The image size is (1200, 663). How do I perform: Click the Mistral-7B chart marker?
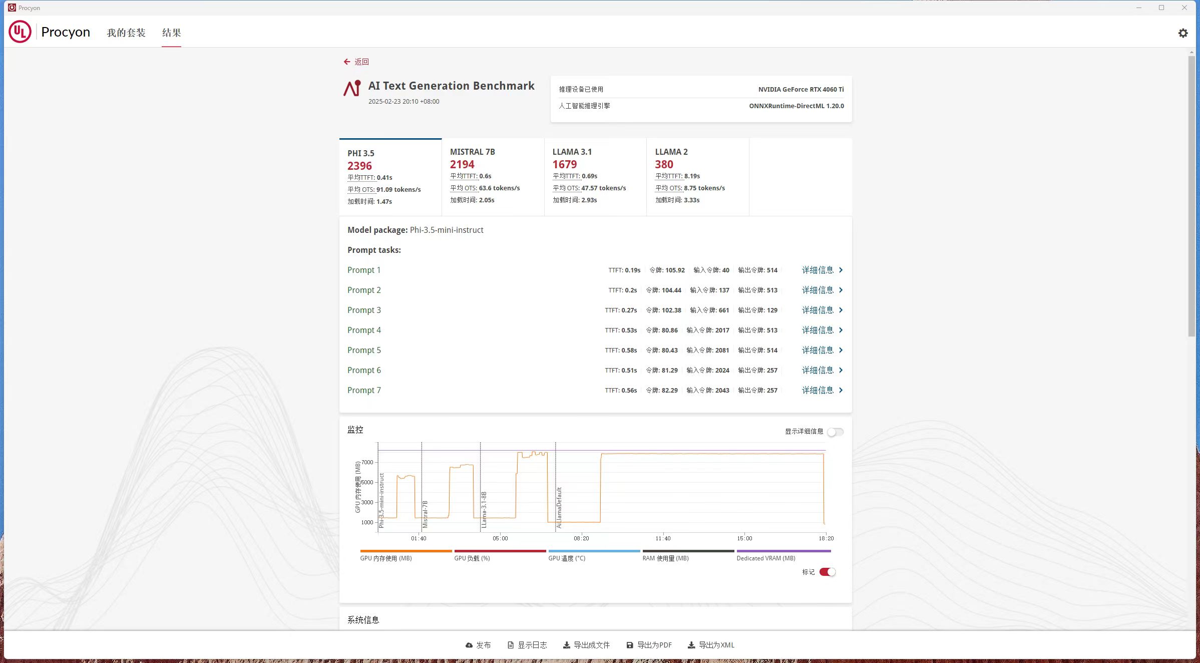[x=425, y=514]
